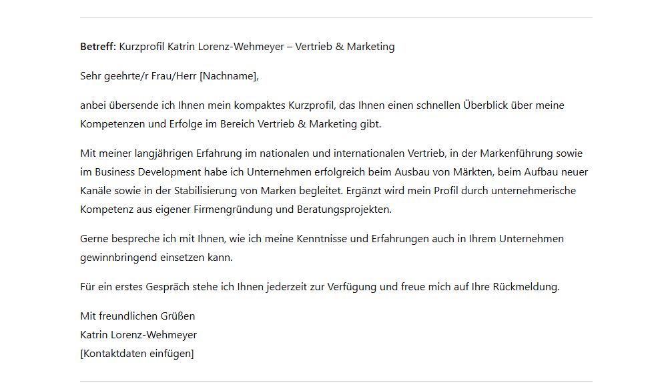Click the "[Nachname]" placeholder in the salutation
Image resolution: width=670 pixels, height=383 pixels.
(228, 76)
